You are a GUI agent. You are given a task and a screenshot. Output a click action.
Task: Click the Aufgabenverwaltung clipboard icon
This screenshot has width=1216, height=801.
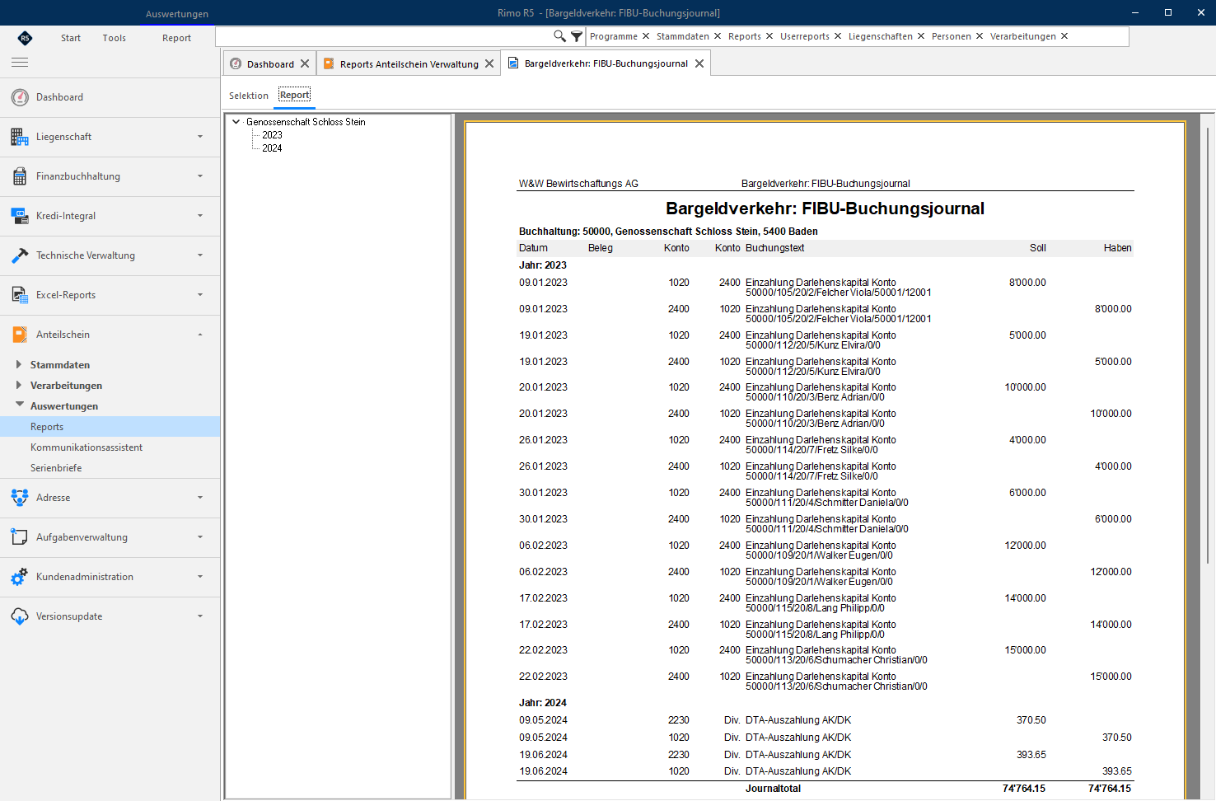click(20, 537)
